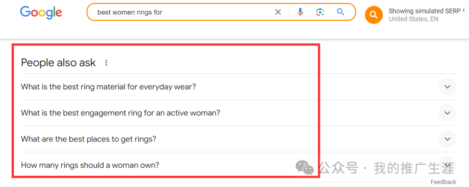Start voice search with the microphone icon
Viewport: 469px width, 187px height.
coord(301,12)
